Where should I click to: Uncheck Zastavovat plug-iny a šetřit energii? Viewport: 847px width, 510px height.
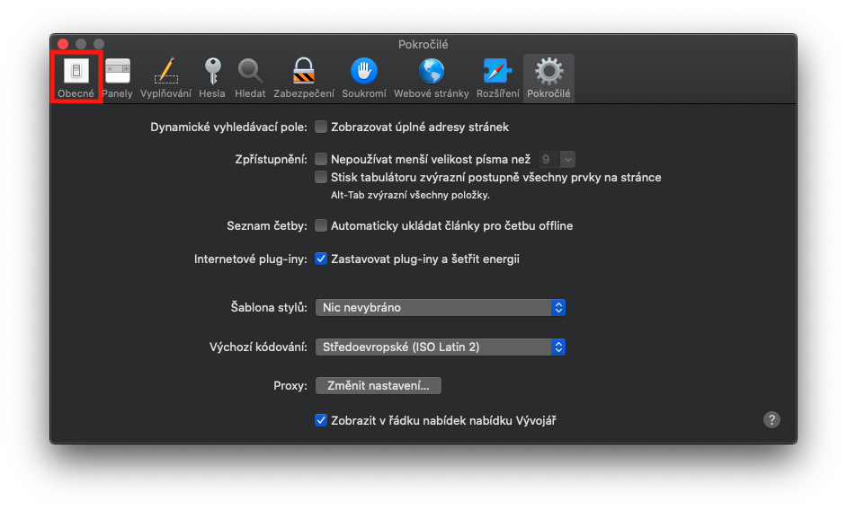click(x=321, y=259)
